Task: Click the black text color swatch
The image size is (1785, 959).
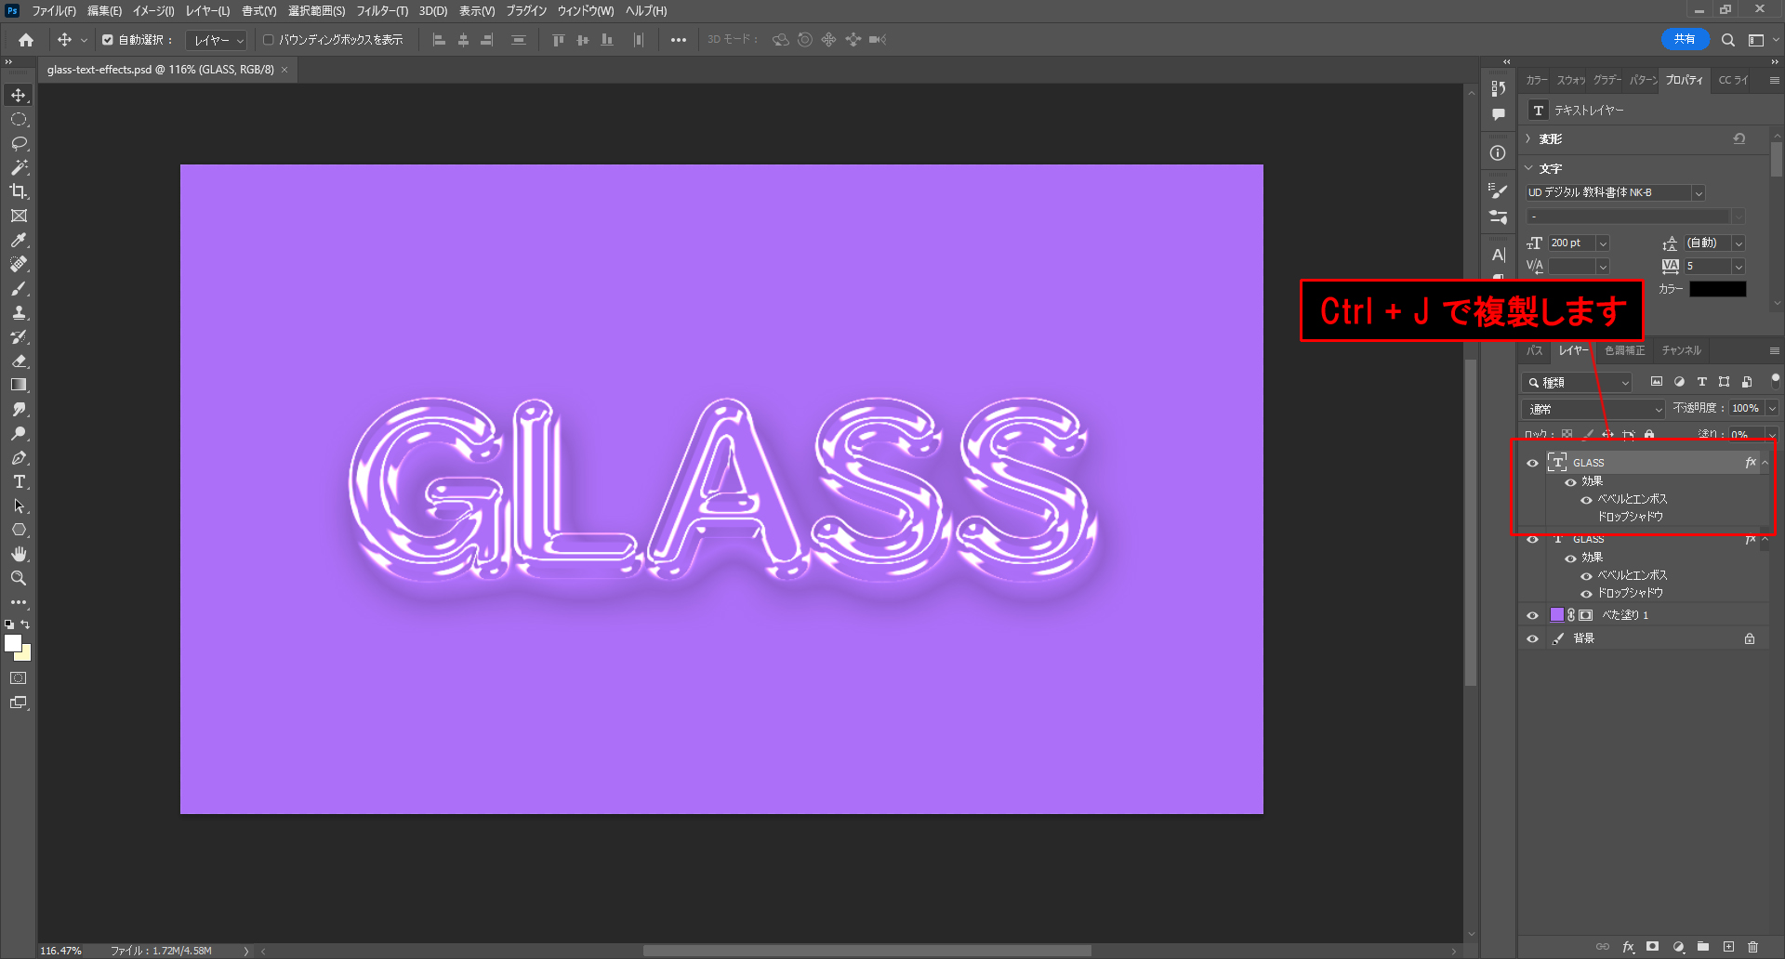Action: 1717,289
